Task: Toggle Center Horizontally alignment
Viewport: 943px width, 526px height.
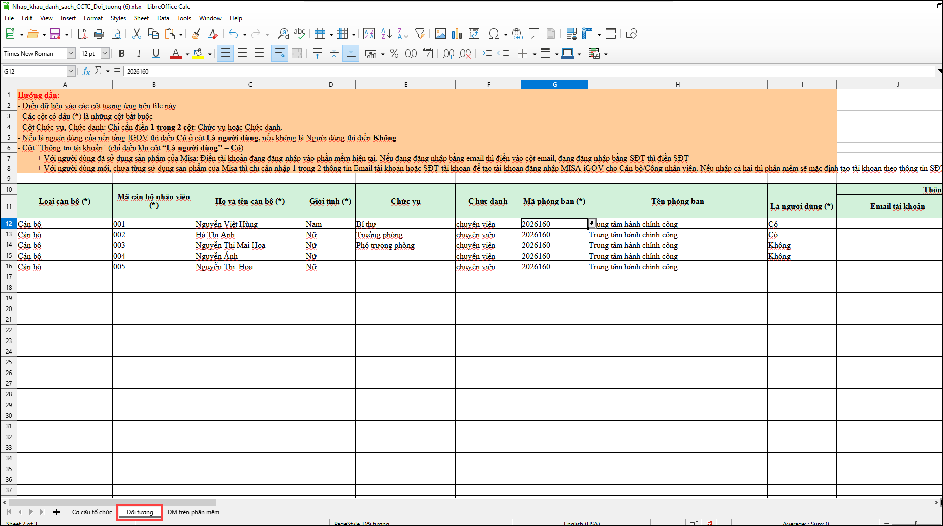Action: pyautogui.click(x=242, y=54)
